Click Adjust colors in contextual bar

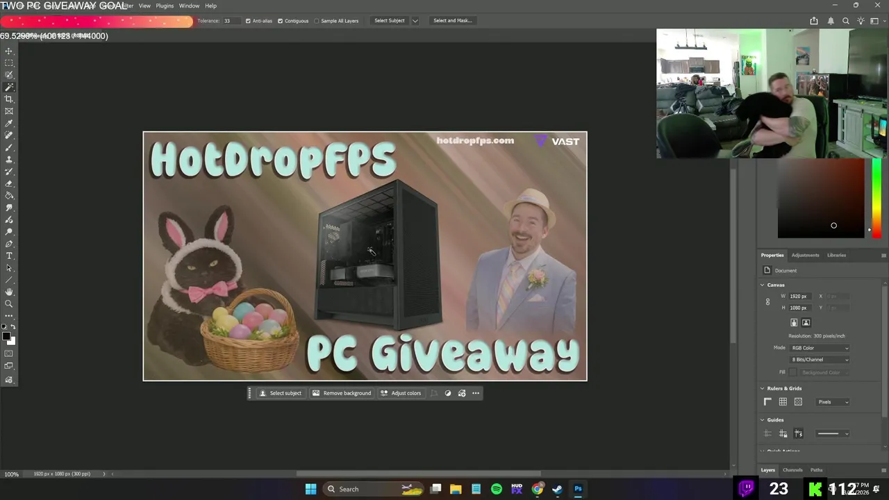[x=400, y=393]
